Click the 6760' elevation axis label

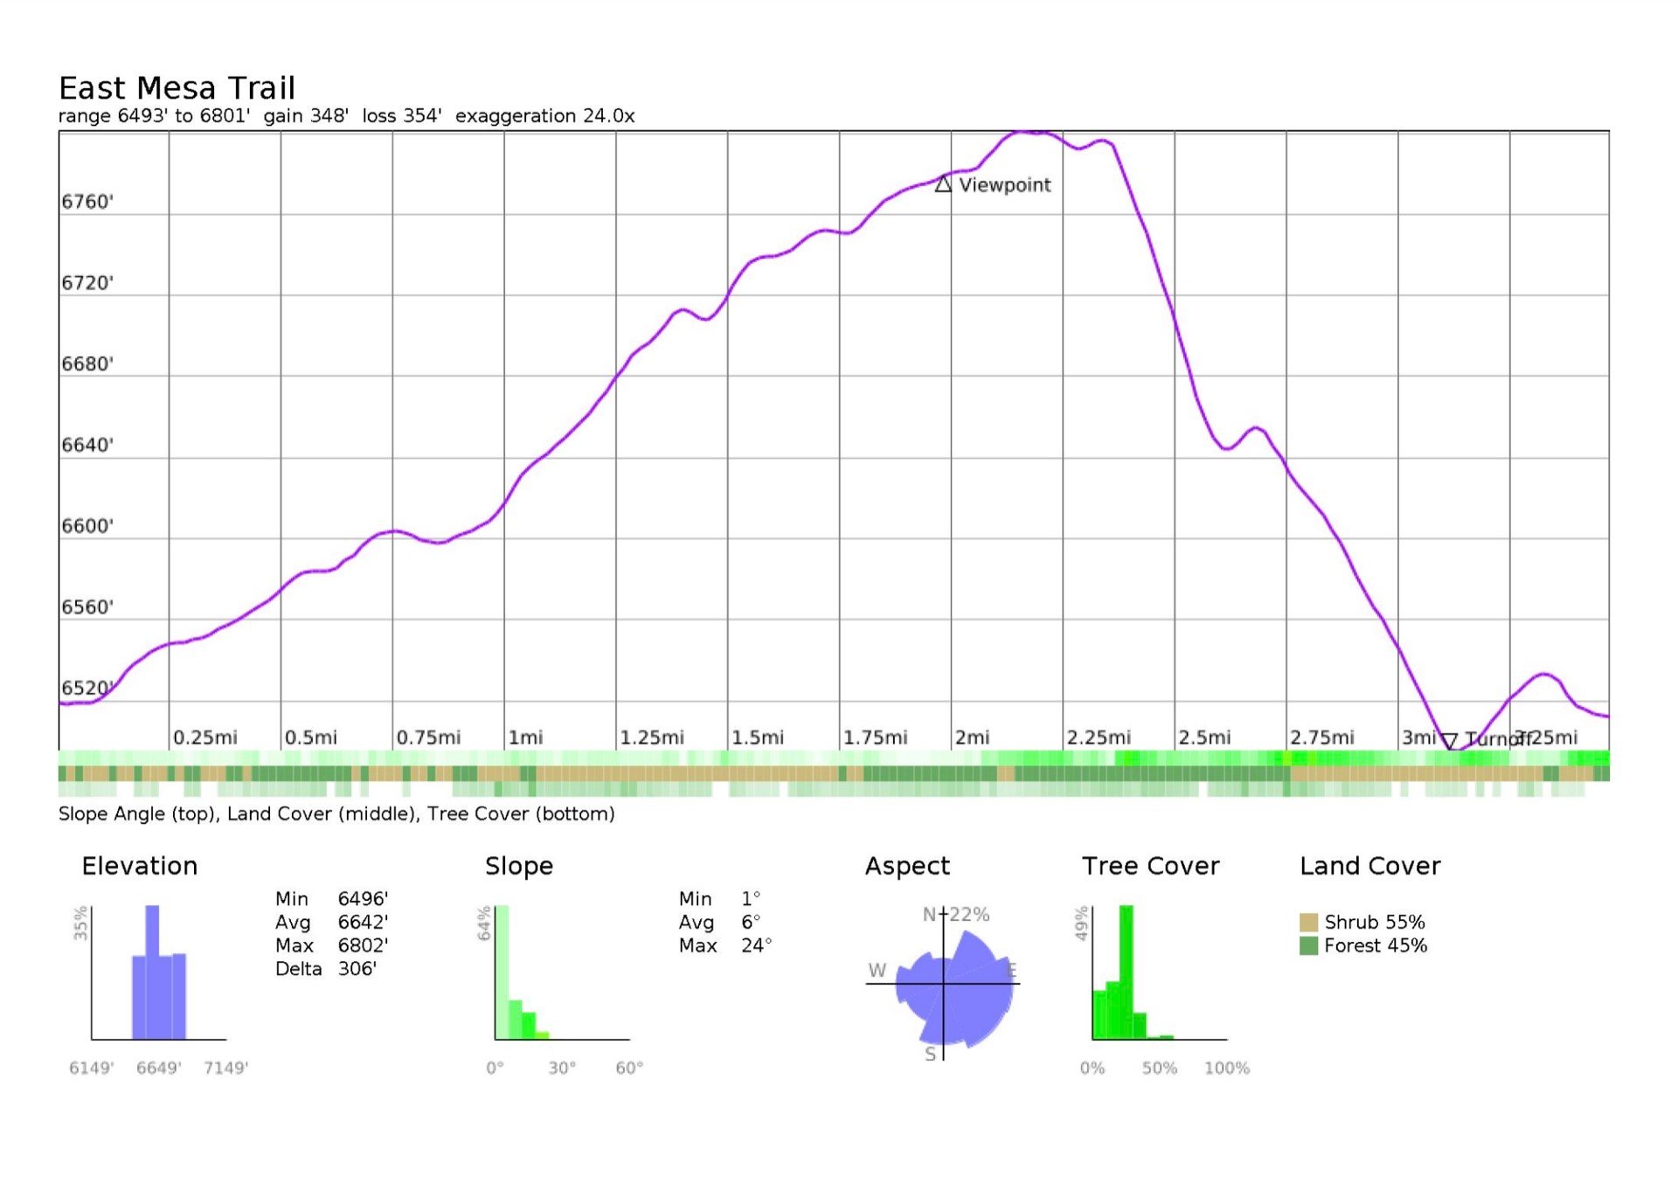coord(87,202)
